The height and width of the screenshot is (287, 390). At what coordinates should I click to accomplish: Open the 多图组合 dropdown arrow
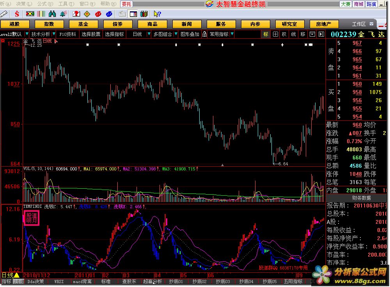[175, 34]
